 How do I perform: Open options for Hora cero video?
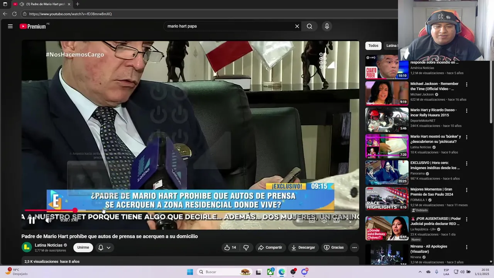pyautogui.click(x=467, y=164)
